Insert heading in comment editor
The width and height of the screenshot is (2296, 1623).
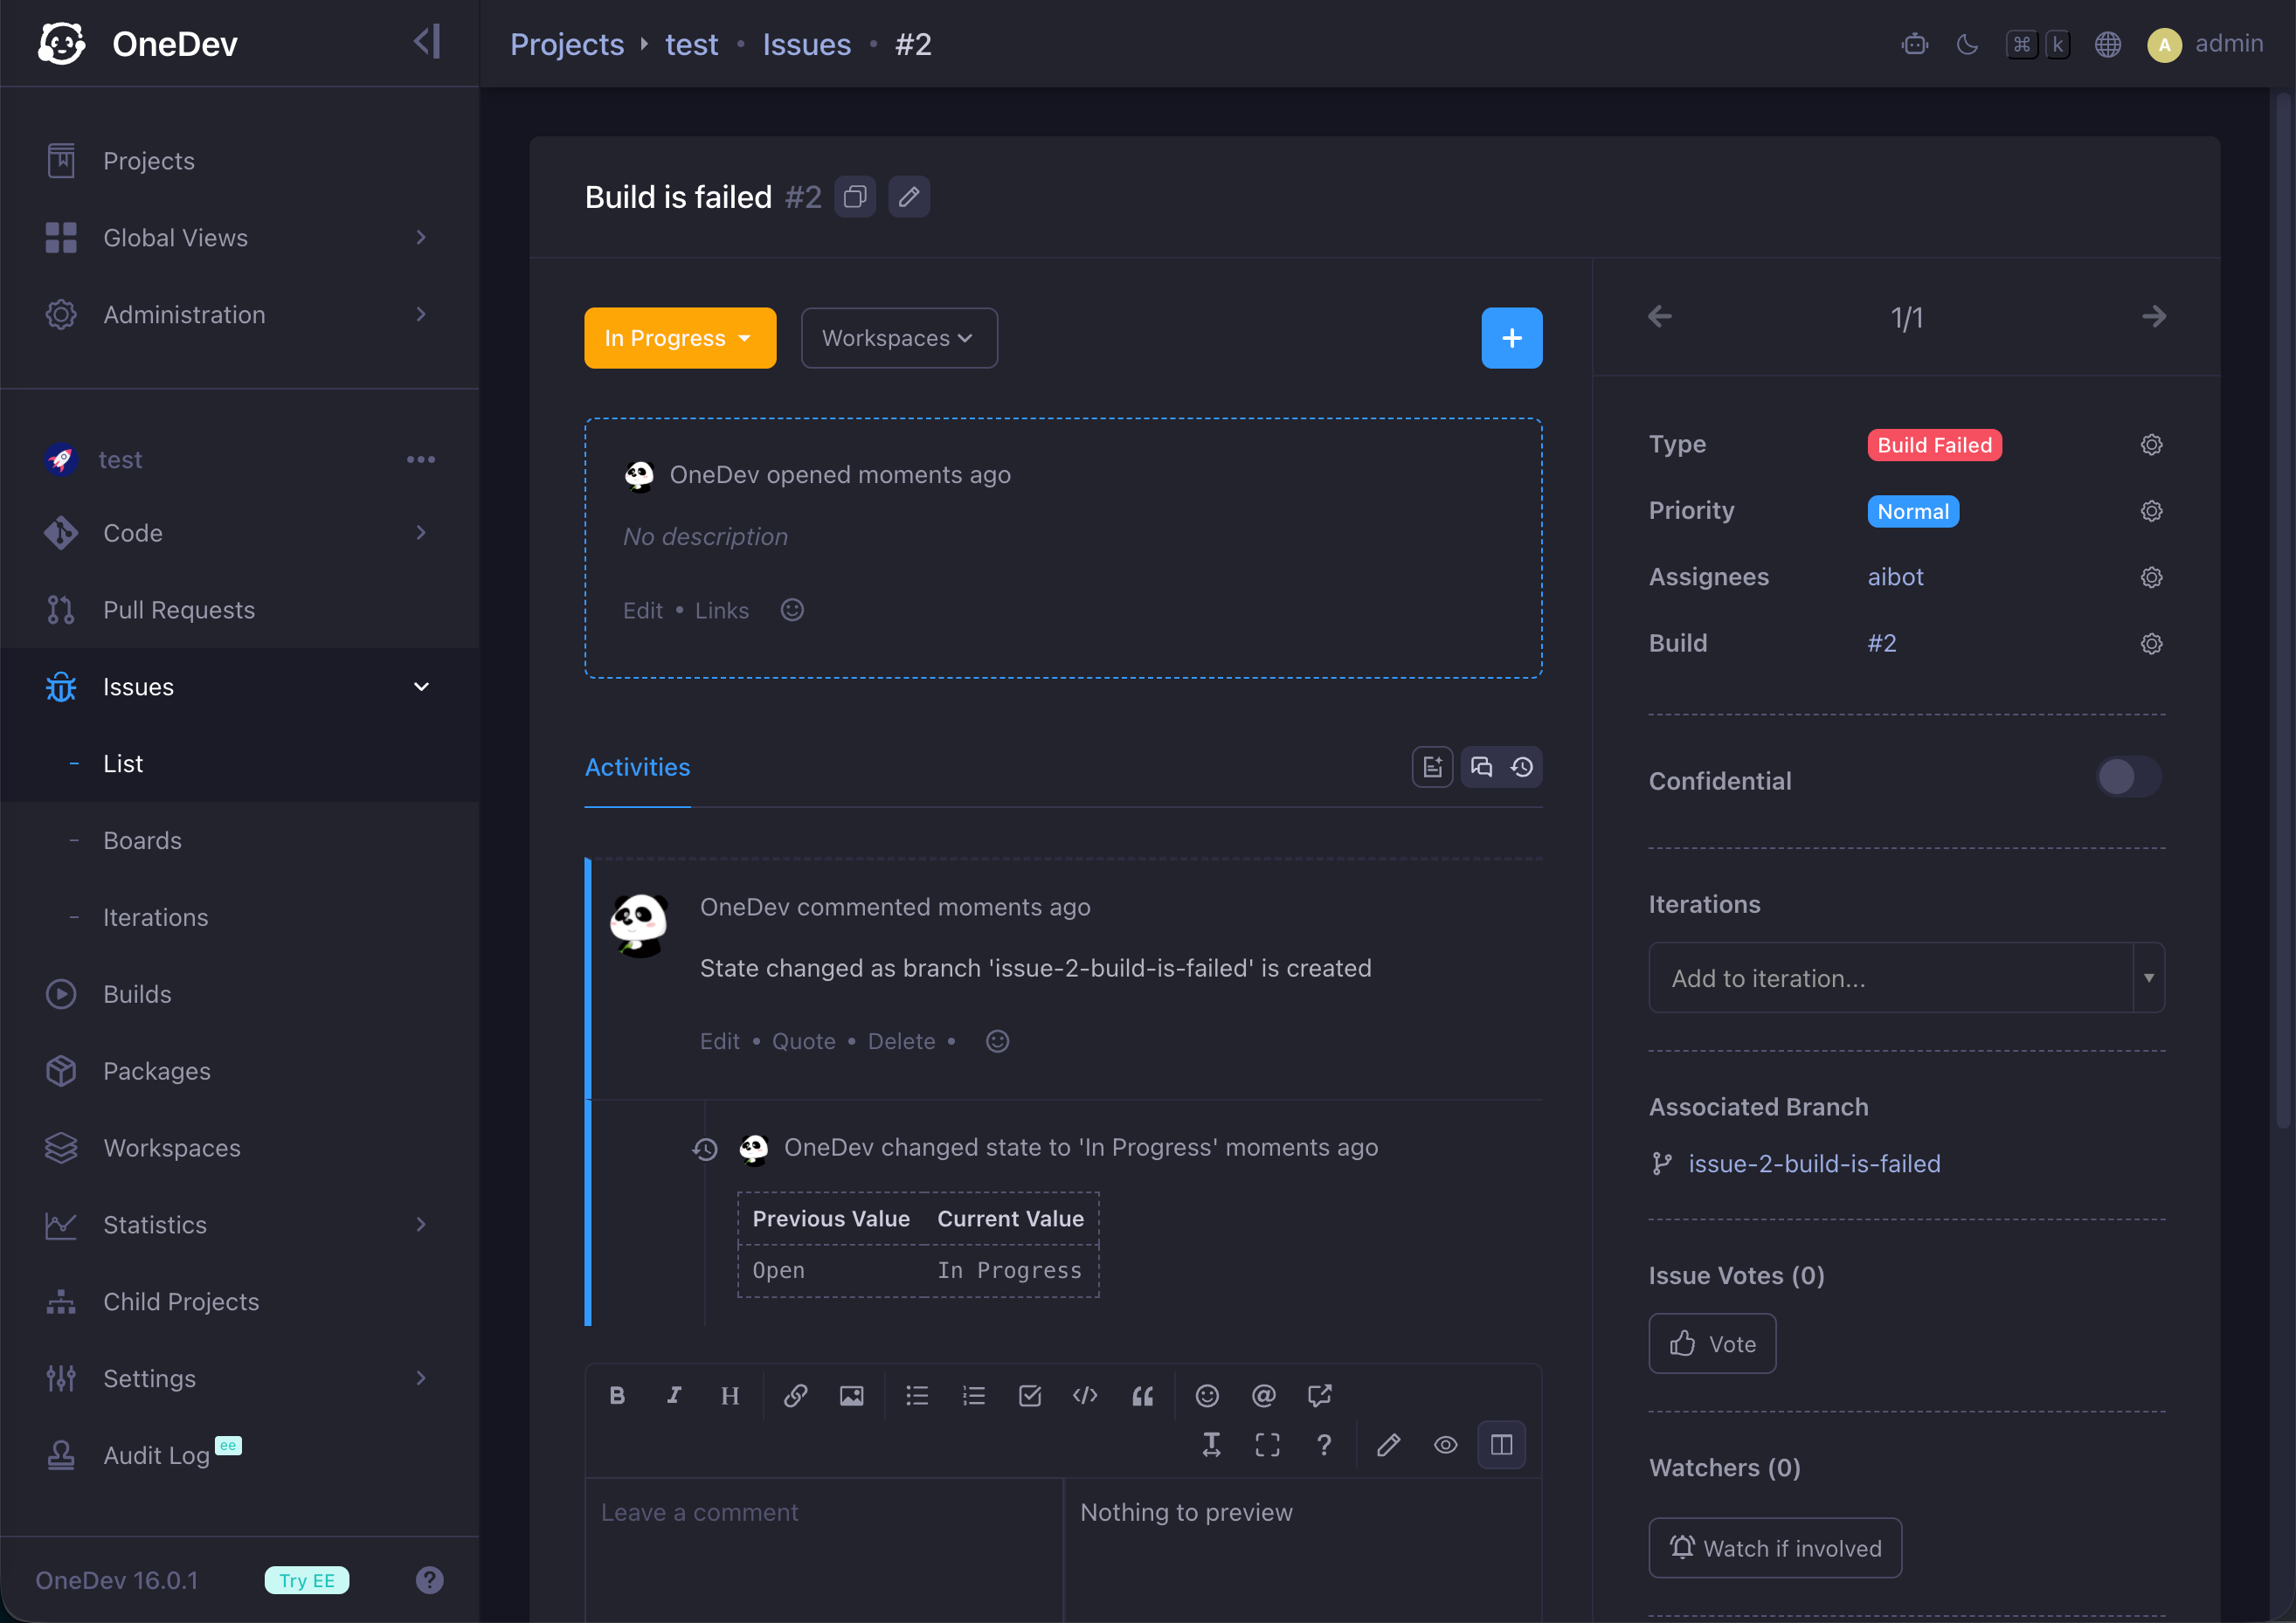point(730,1395)
